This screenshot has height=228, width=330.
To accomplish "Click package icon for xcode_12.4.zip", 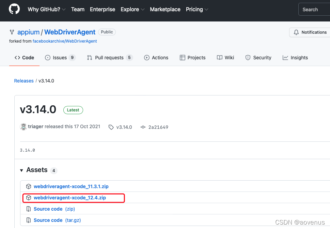I will 28,198.
